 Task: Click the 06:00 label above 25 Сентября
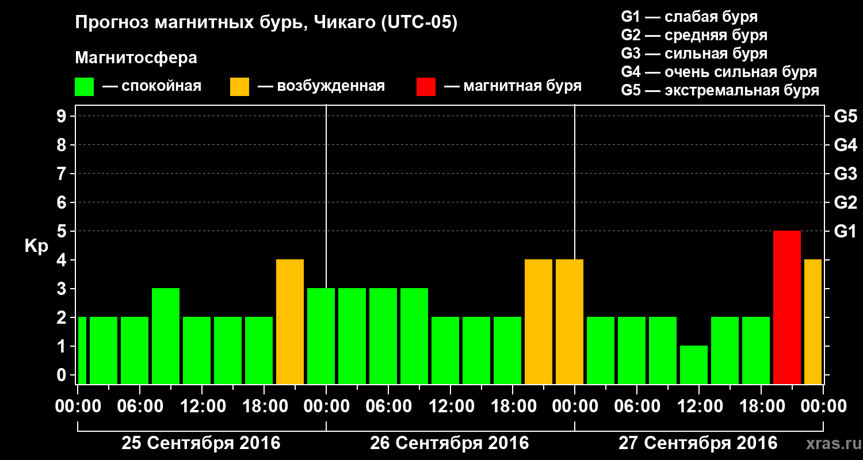(140, 406)
